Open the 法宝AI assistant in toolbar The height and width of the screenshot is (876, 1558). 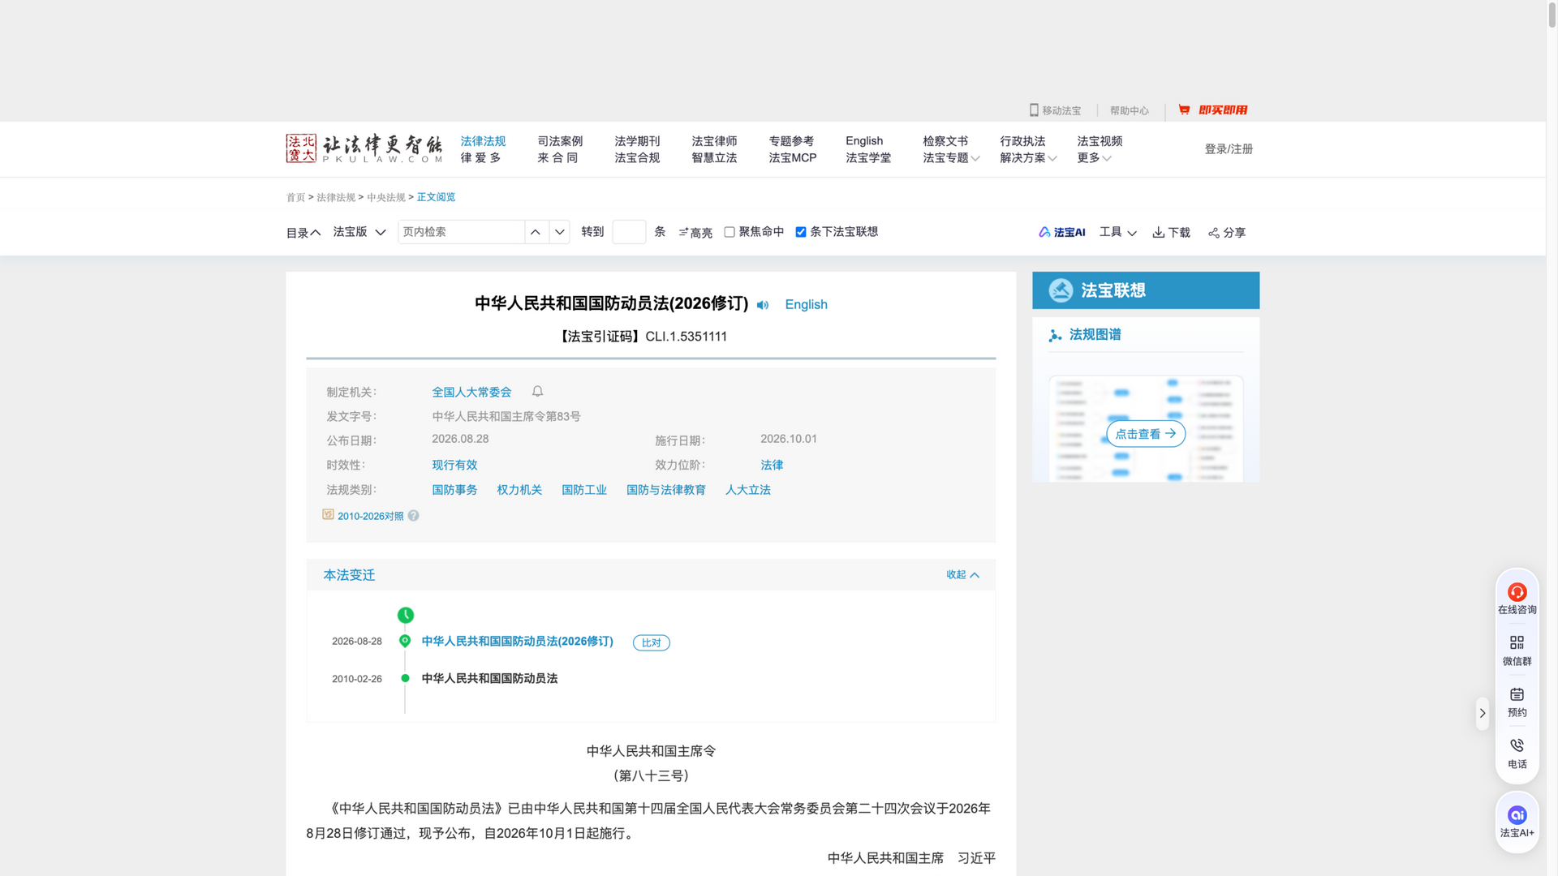tap(1061, 232)
